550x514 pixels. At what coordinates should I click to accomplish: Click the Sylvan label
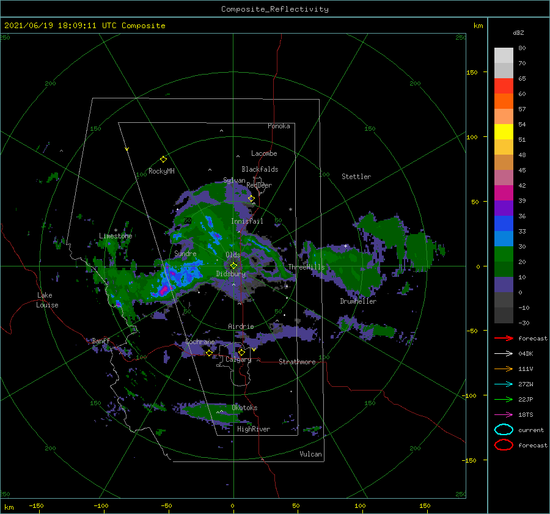tap(234, 180)
